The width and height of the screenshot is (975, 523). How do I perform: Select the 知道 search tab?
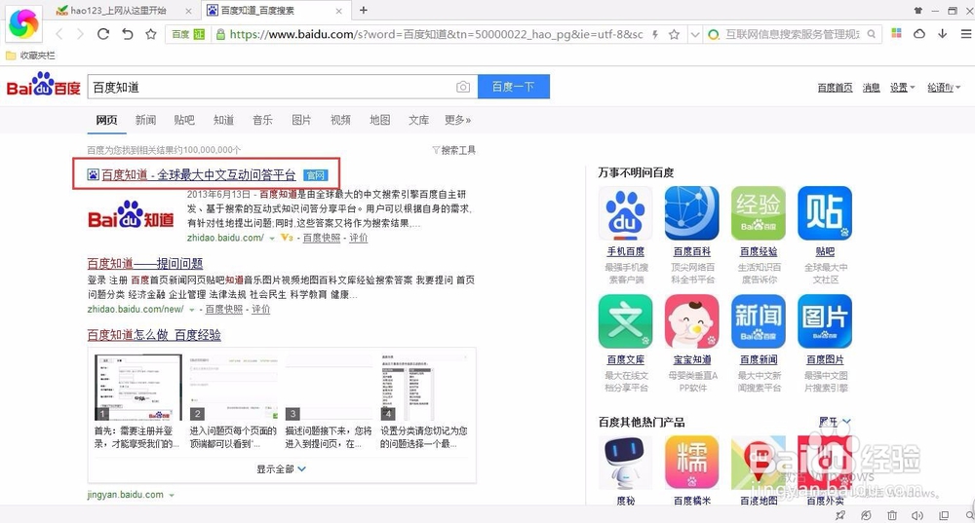223,120
